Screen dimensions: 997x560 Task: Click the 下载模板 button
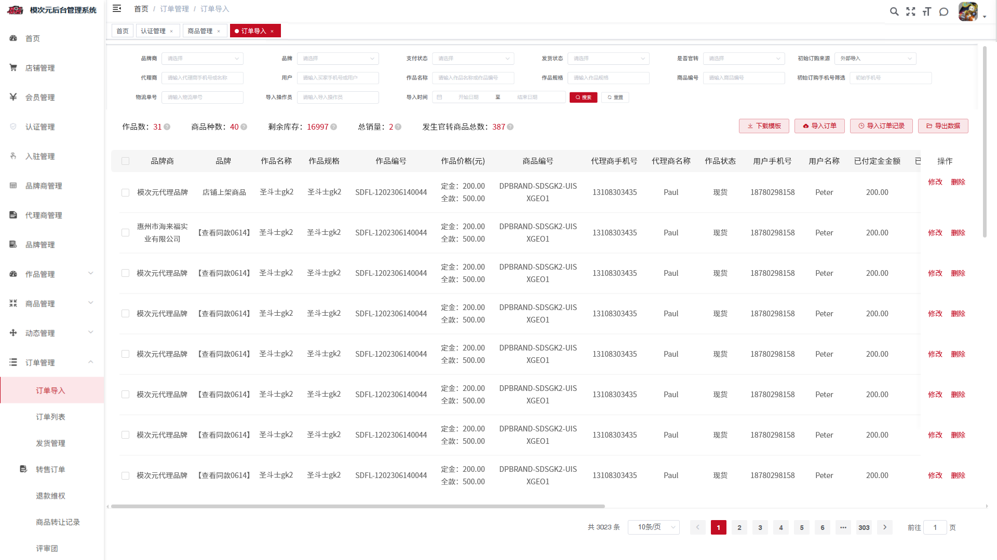pyautogui.click(x=764, y=126)
